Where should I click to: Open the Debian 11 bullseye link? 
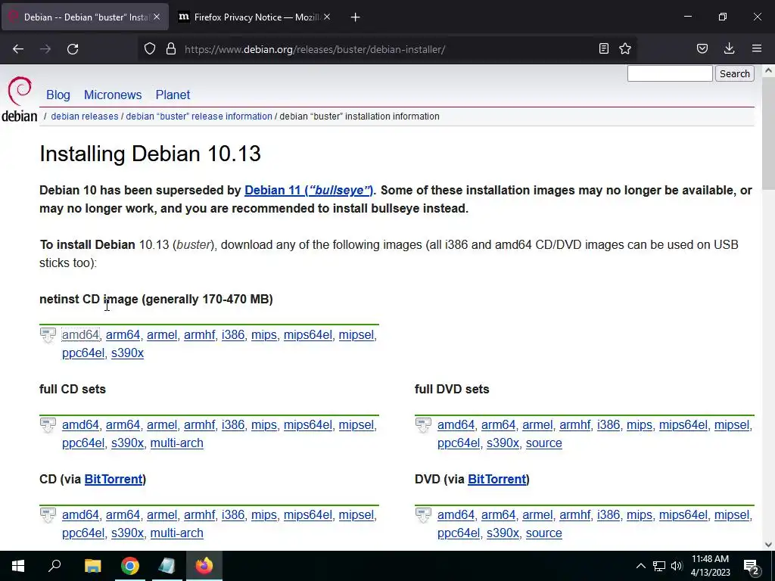click(x=309, y=190)
